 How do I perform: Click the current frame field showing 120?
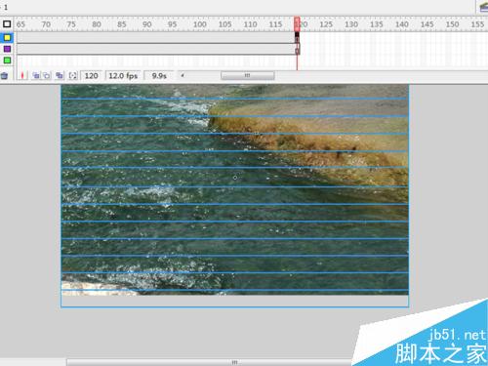91,76
